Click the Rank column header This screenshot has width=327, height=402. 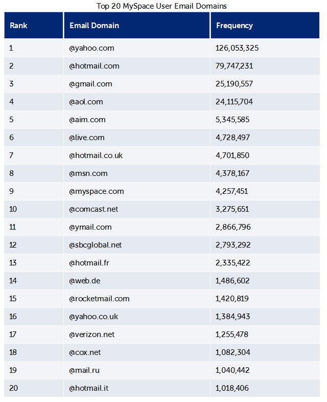point(18,26)
